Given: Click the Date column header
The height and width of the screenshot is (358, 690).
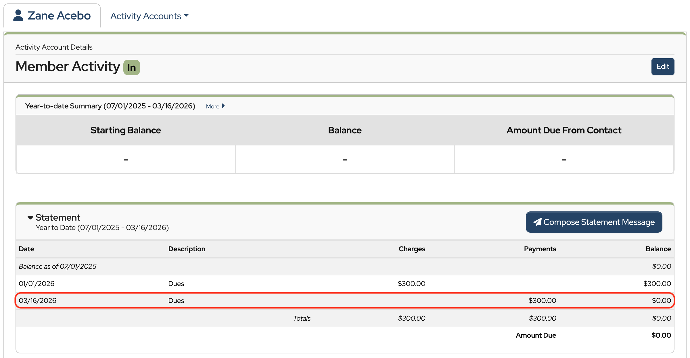Looking at the screenshot, I should click(x=26, y=249).
